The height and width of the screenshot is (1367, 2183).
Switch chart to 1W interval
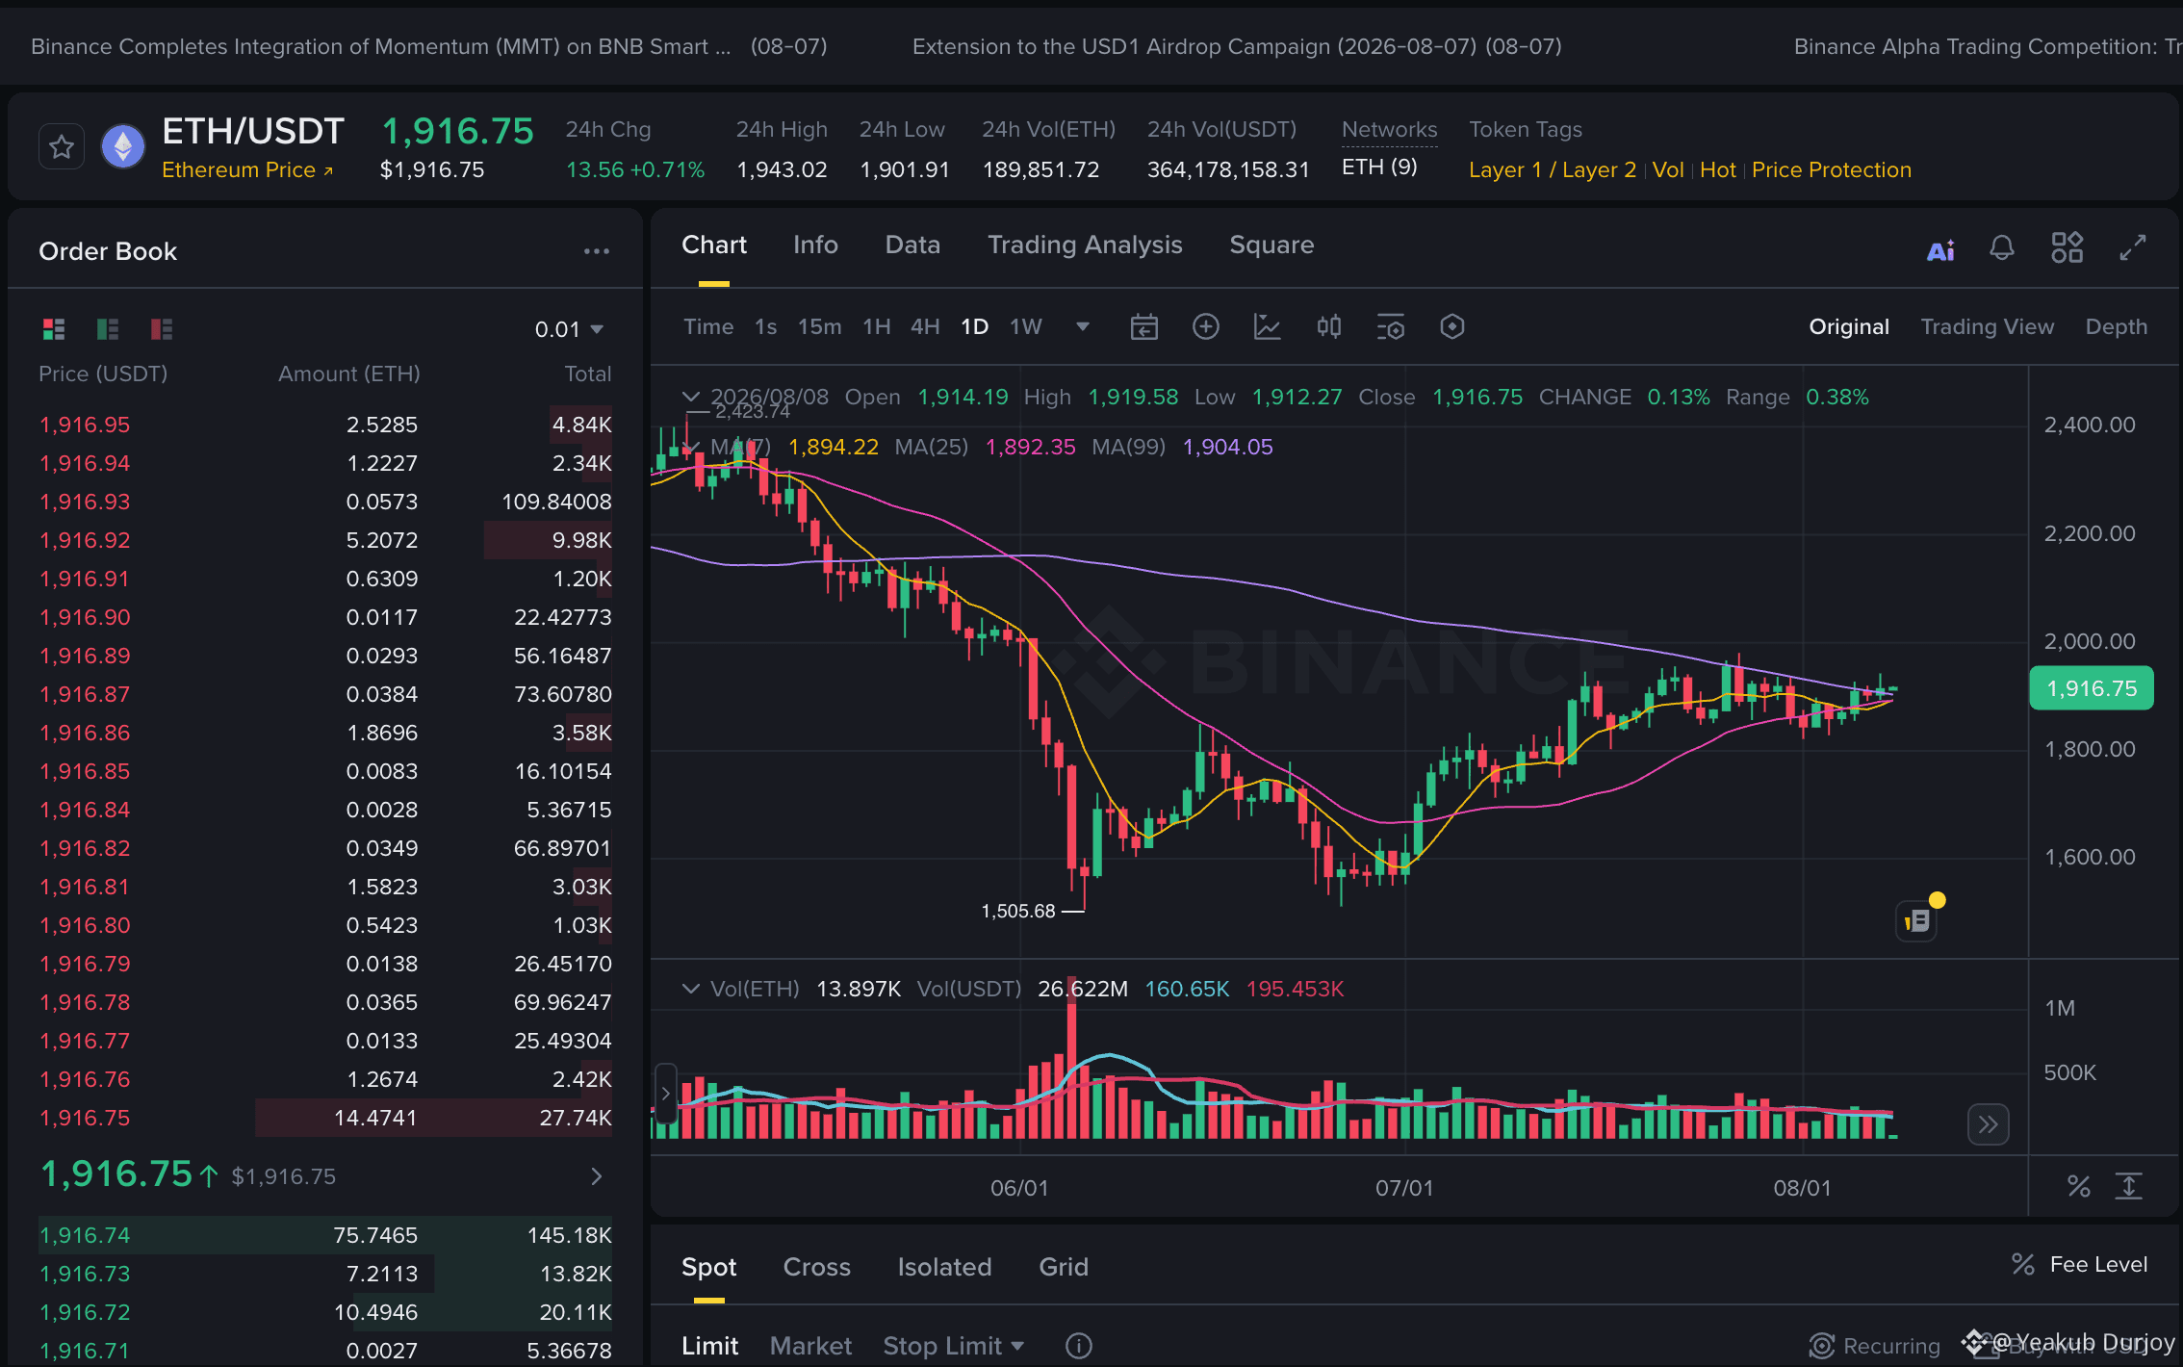click(1026, 326)
